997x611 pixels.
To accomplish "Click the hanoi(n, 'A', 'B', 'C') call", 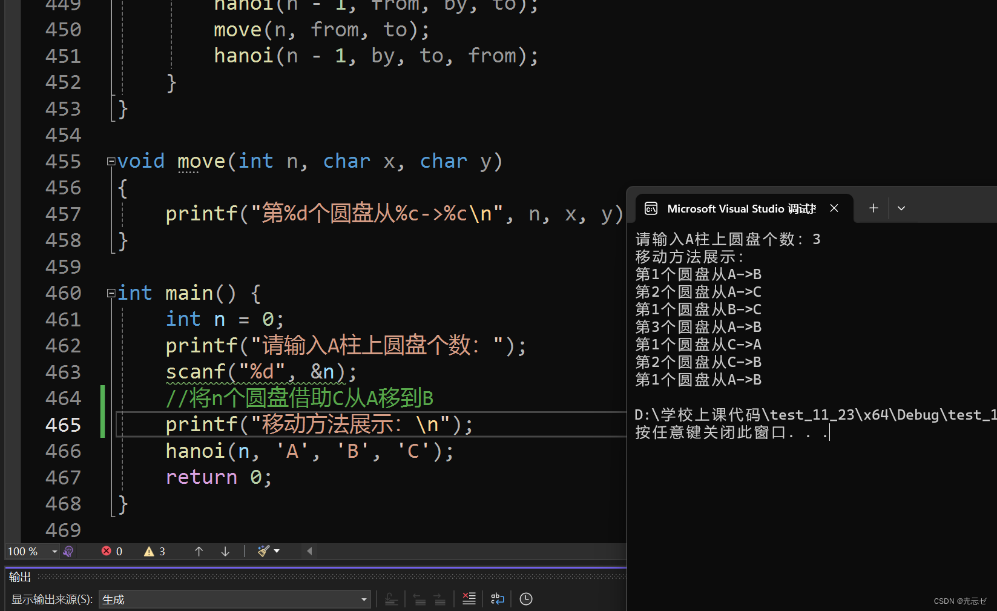I will 309,451.
